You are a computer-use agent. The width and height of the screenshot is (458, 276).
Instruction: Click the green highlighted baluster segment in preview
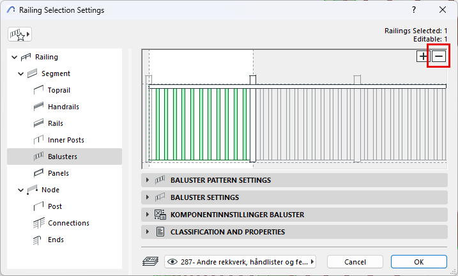click(199, 125)
